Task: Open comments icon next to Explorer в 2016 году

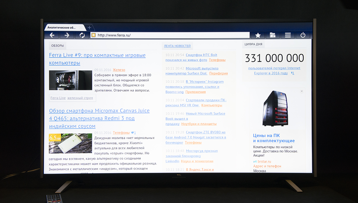Action: click(293, 73)
